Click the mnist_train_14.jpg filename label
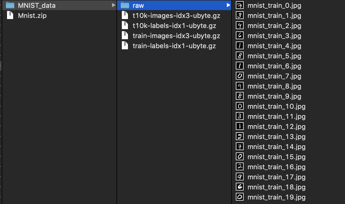Screen dimensions: 345x204 (x=276, y=147)
